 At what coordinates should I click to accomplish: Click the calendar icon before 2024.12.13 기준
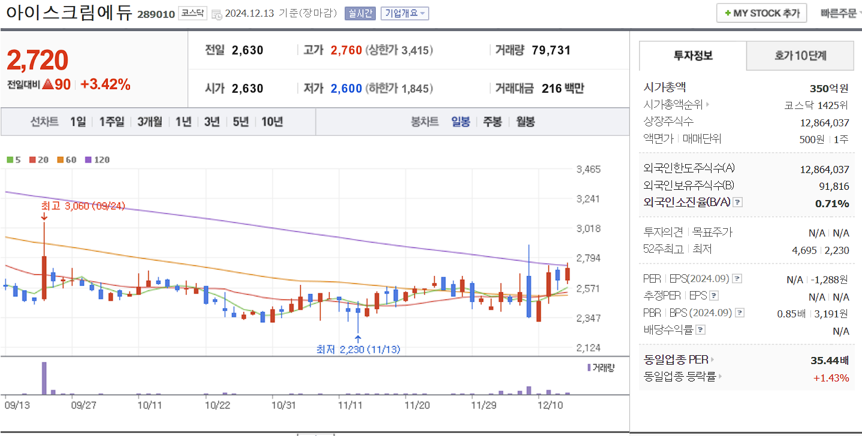pos(217,14)
